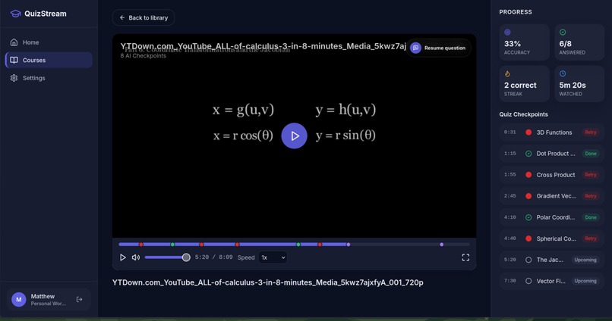Click the video progress bar
This screenshot has width=612, height=321.
tap(295, 245)
